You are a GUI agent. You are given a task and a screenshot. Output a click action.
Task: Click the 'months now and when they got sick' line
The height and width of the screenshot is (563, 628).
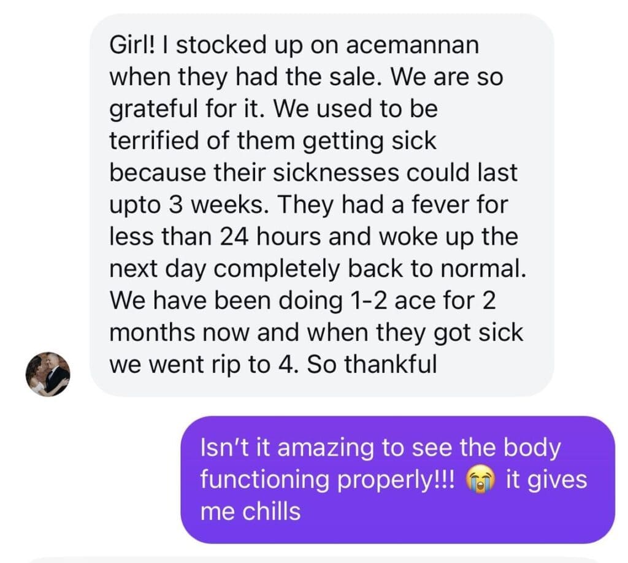coord(316,333)
